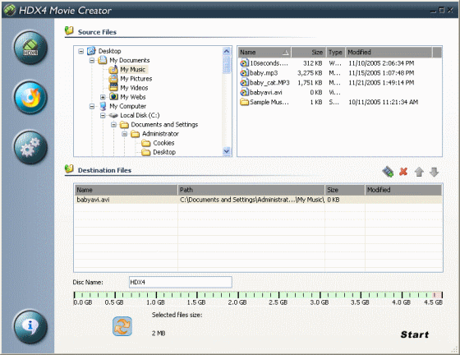Click the Start button
This screenshot has height=355, width=460.
[x=415, y=334]
